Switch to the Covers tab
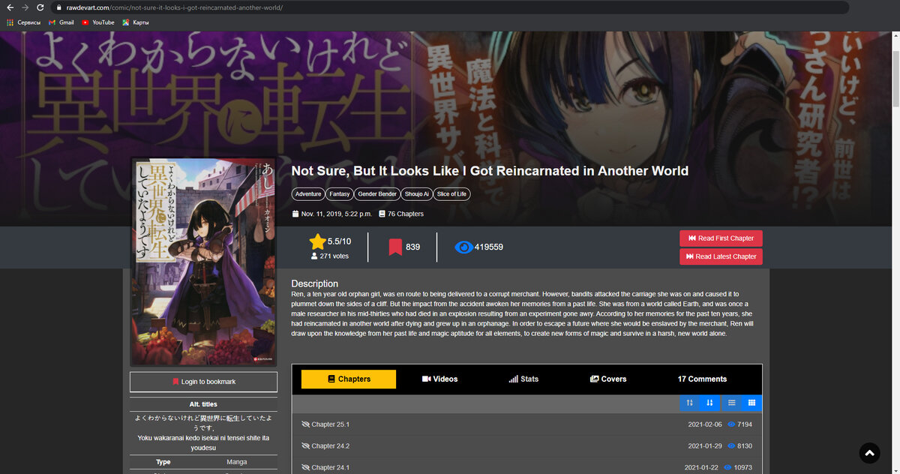Image resolution: width=900 pixels, height=474 pixels. (608, 379)
